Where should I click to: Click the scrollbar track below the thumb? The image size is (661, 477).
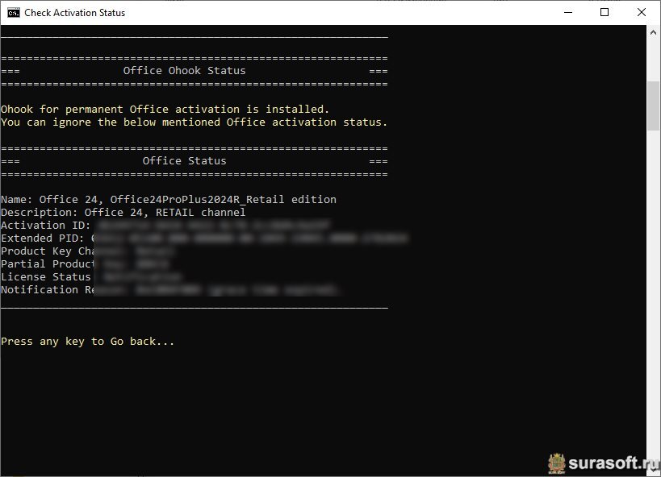pos(653,295)
